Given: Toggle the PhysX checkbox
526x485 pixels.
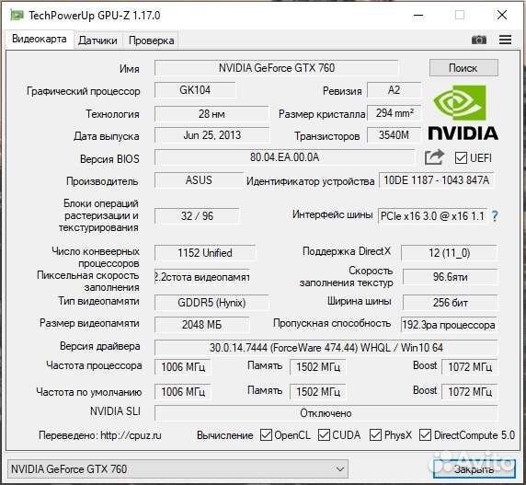Looking at the screenshot, I should (x=375, y=435).
